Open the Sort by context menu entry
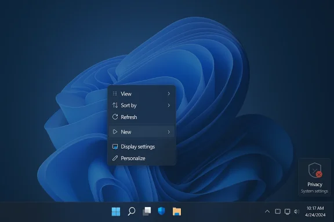Screen dimensions: 334x222 click(x=141, y=105)
